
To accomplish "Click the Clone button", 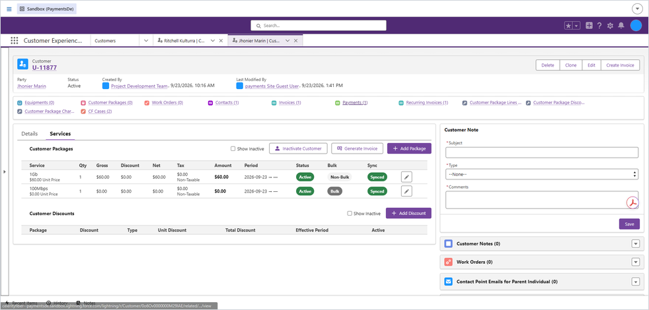I will (x=571, y=65).
